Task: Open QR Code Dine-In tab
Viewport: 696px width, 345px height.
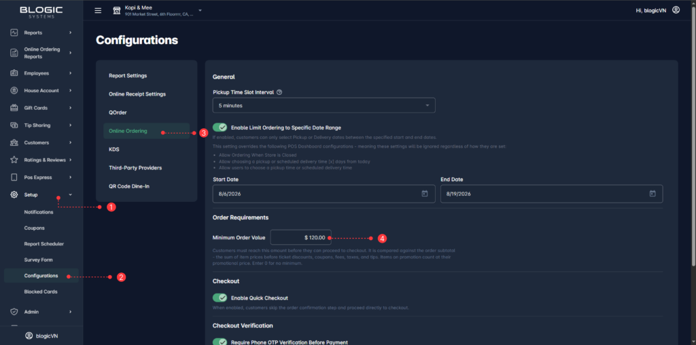Action: pyautogui.click(x=147, y=186)
